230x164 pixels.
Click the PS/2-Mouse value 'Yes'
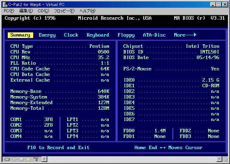215,69
